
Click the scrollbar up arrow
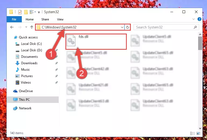click(x=200, y=35)
